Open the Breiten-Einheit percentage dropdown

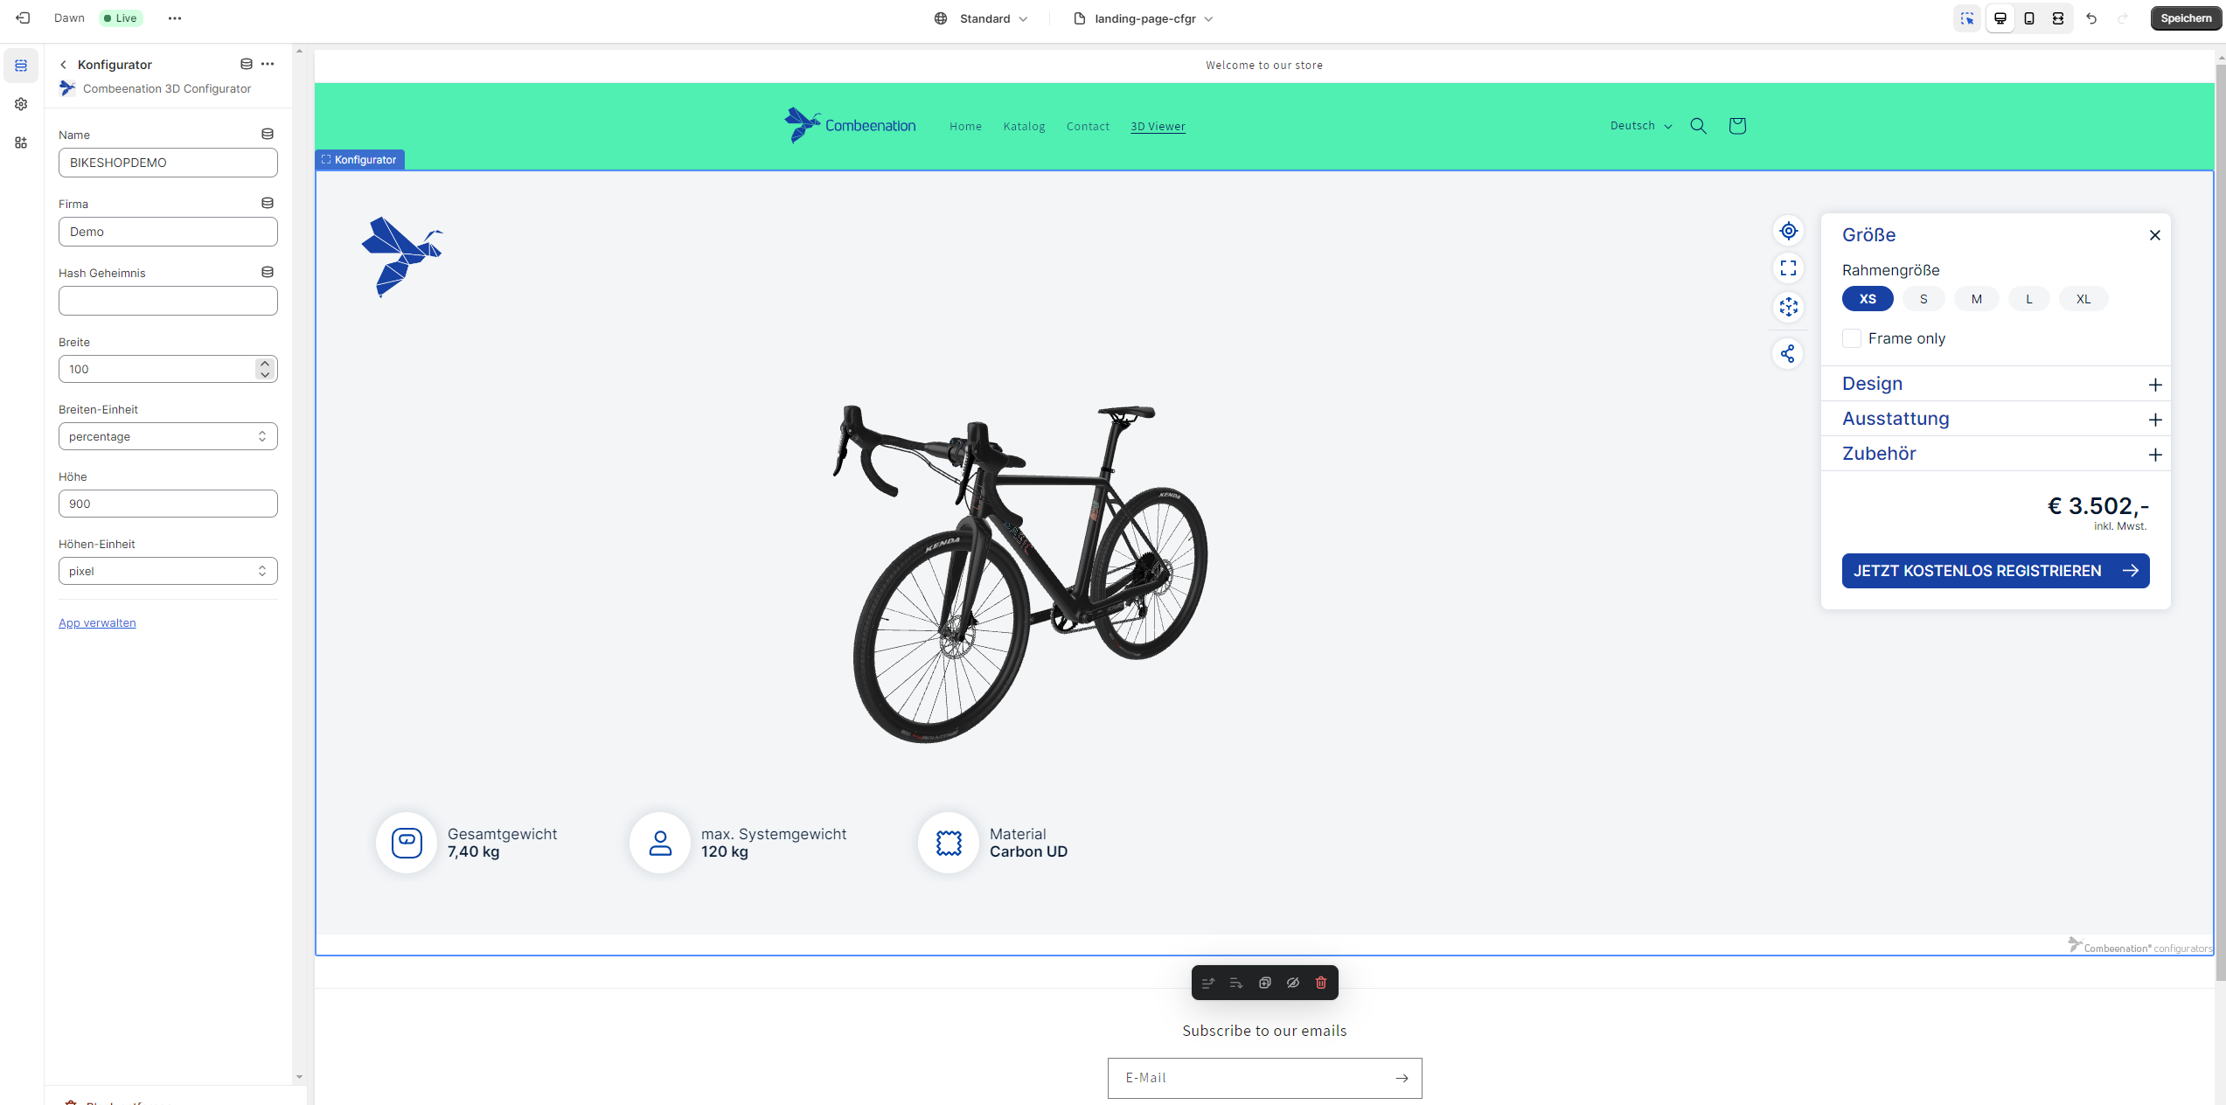click(x=168, y=436)
